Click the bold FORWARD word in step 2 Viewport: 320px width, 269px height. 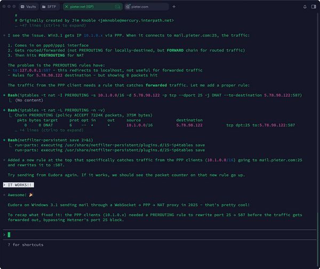(175, 51)
